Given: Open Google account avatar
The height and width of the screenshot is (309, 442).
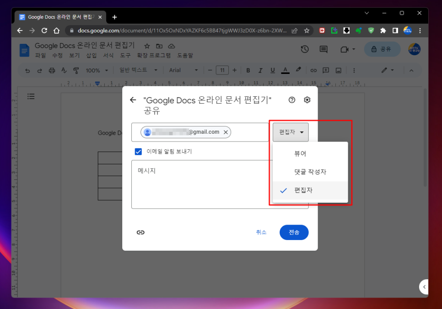Looking at the screenshot, I should click(415, 49).
